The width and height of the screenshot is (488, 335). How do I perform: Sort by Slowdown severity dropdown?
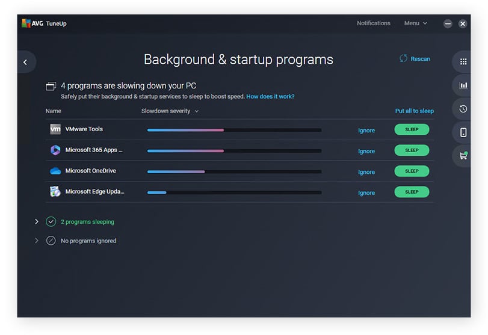pos(170,111)
